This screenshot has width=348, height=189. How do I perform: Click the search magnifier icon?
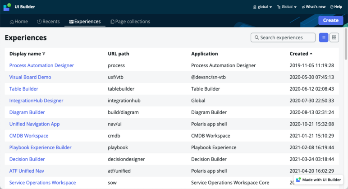pos(256,37)
